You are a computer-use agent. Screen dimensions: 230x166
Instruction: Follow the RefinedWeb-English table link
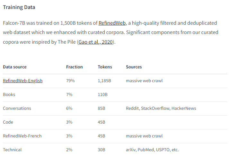[x=22, y=81]
